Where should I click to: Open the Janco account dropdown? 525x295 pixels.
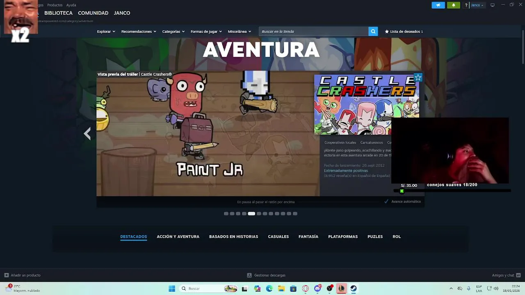coord(477,5)
